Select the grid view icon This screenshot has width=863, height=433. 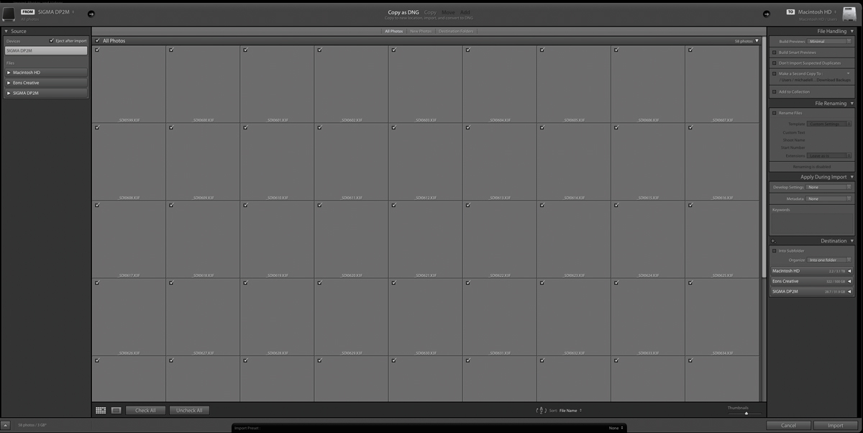coord(100,410)
